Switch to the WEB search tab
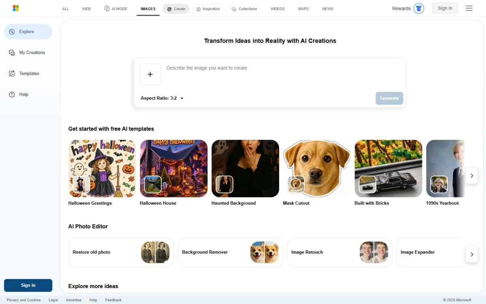Image resolution: width=486 pixels, height=304 pixels. pyautogui.click(x=86, y=9)
